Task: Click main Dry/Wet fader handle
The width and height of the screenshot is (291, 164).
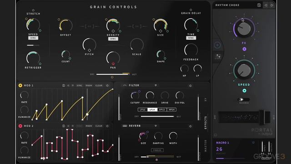Action: [x=262, y=118]
